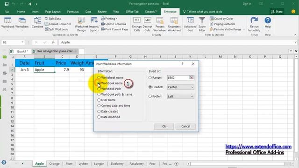Click the smiley feedback icon
This screenshot has height=168, width=299.
293,12
